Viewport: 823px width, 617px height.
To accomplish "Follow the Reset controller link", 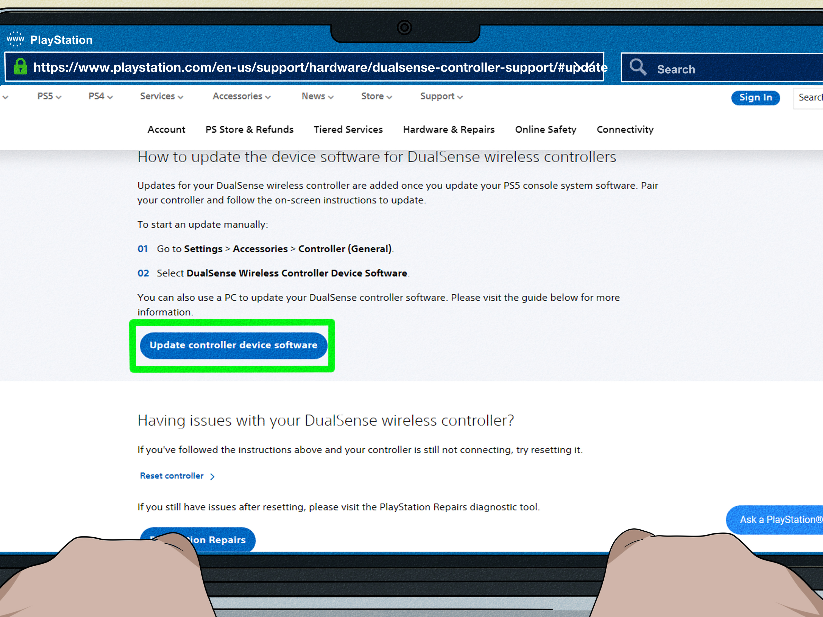I will click(172, 476).
